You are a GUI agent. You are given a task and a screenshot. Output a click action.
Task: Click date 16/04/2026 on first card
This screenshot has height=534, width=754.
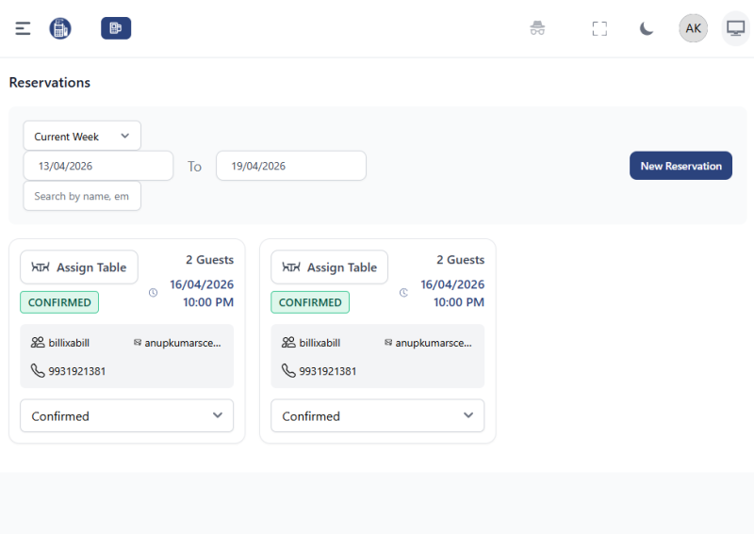click(202, 284)
